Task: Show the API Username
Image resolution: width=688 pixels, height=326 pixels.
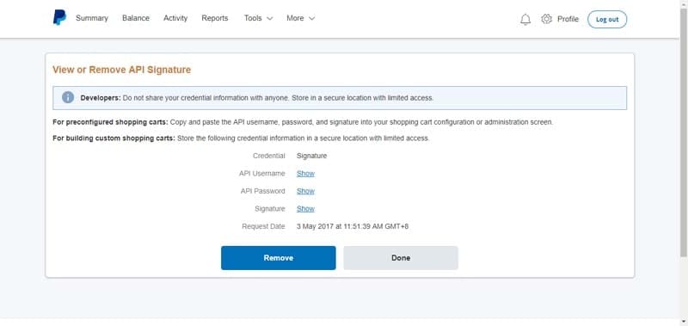Action: [305, 173]
